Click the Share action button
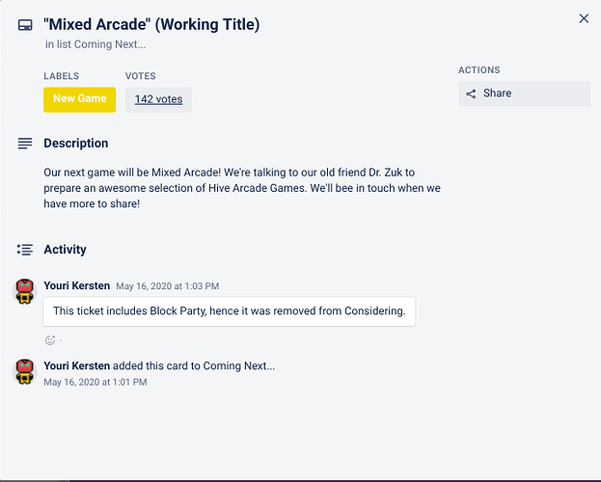601x482 pixels. click(x=525, y=94)
